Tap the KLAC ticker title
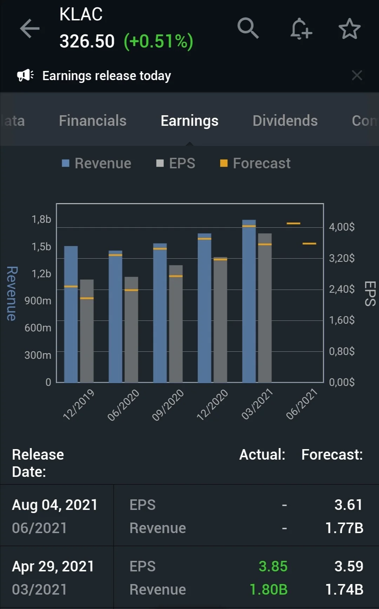Viewport: 379px width, 609px height. pyautogui.click(x=81, y=14)
